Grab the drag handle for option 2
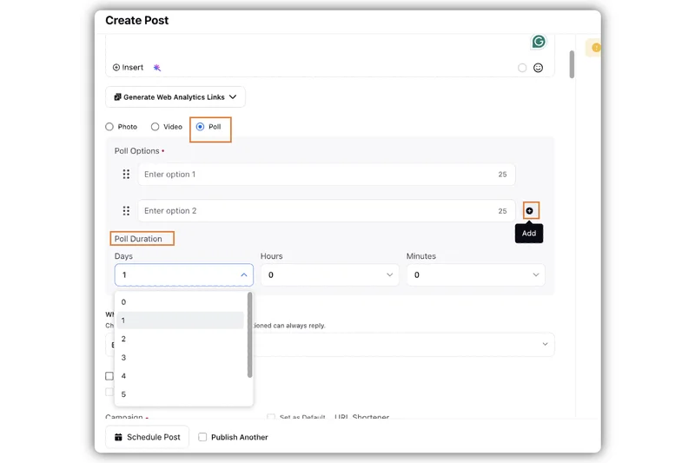695x463 pixels. tap(126, 211)
